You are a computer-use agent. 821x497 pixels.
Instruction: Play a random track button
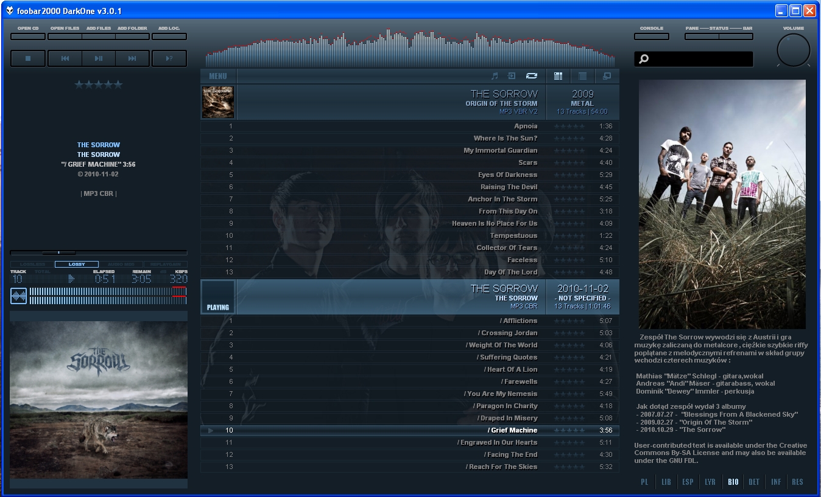click(169, 58)
